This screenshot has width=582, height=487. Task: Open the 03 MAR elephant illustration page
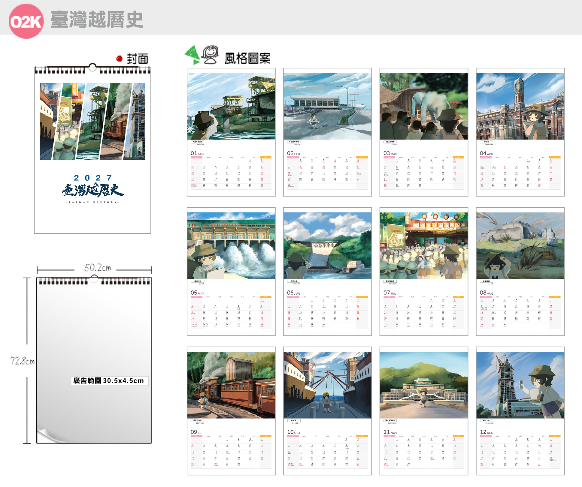(424, 132)
